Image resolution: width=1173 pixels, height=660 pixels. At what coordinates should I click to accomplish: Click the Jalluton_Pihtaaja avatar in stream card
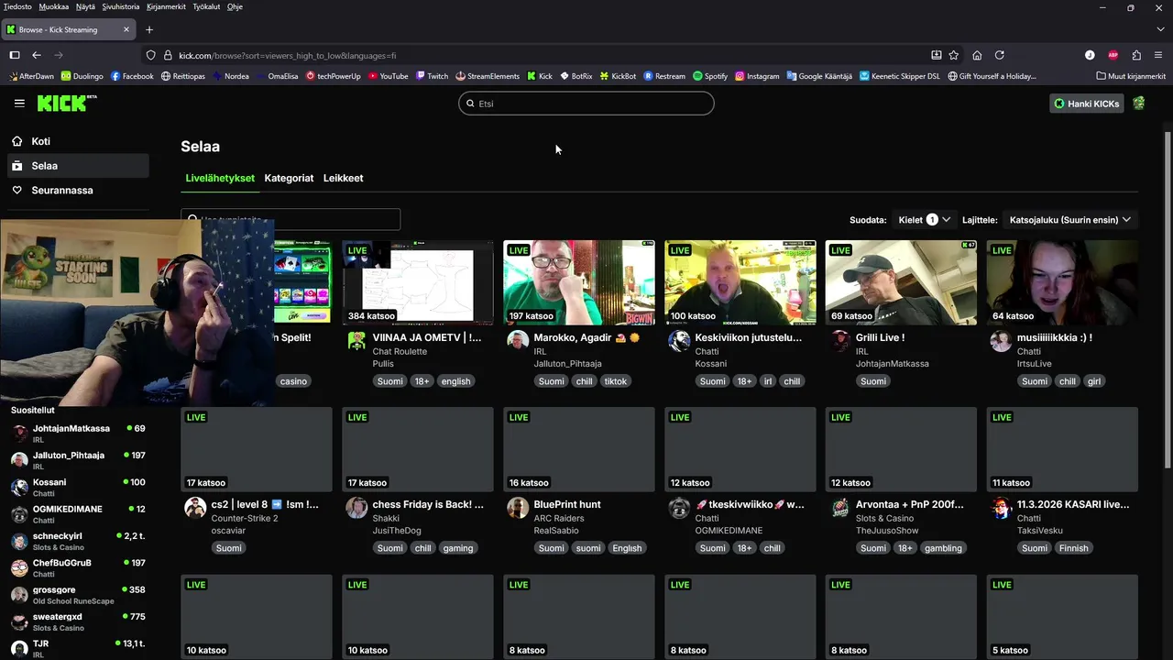click(x=518, y=341)
